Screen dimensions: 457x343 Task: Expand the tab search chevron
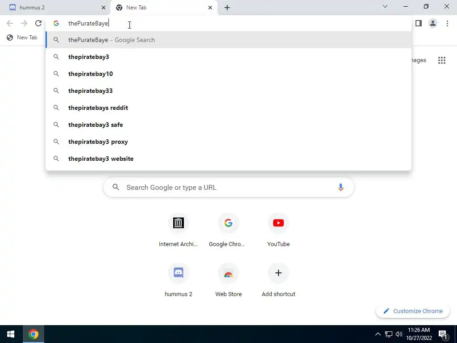click(385, 6)
